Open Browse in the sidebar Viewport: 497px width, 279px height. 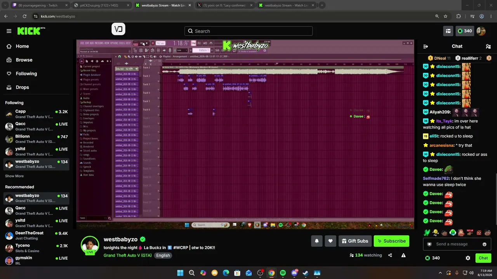[24, 60]
